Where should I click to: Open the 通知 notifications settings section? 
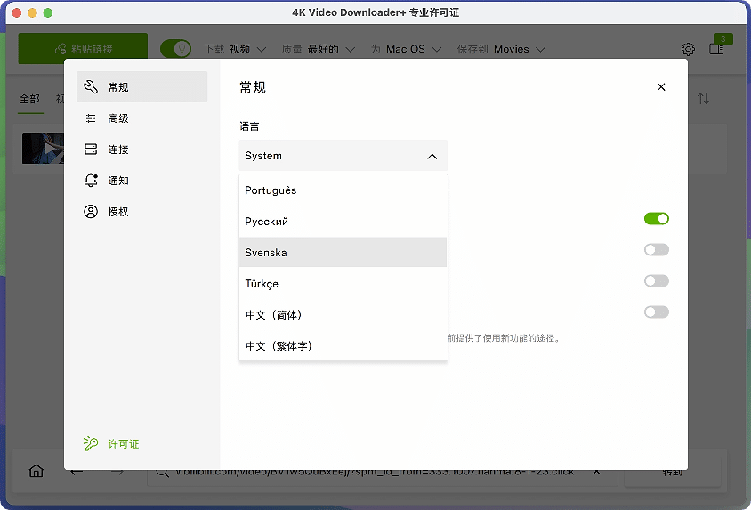pyautogui.click(x=141, y=181)
